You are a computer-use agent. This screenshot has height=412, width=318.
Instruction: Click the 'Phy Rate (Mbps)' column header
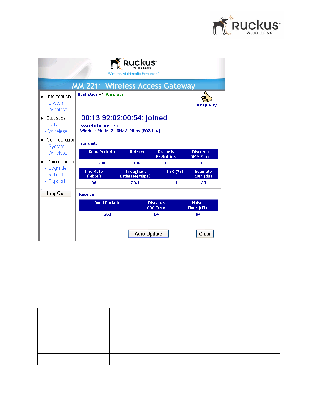(94, 174)
